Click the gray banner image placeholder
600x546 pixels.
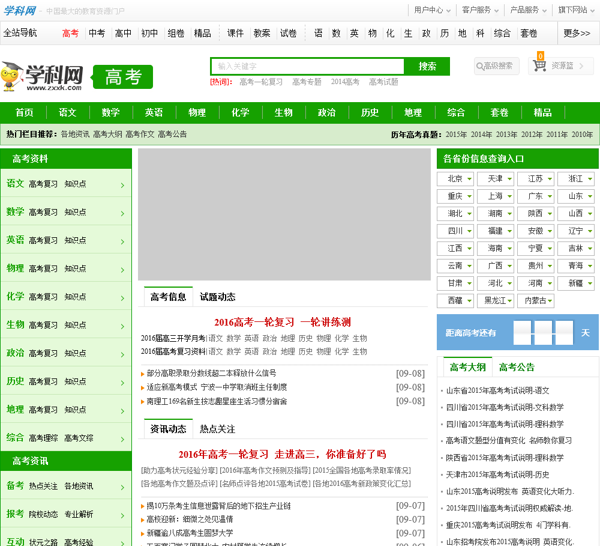pyautogui.click(x=284, y=214)
